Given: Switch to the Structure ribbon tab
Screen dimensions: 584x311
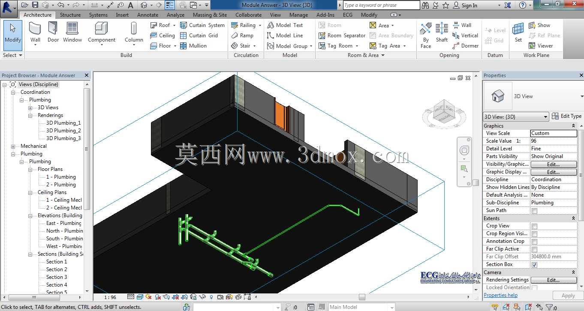Looking at the screenshot, I should click(70, 15).
